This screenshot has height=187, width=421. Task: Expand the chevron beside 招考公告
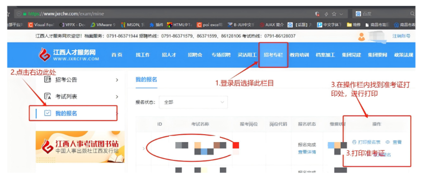[x=117, y=80]
